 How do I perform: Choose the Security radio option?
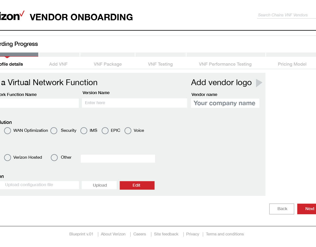[x=54, y=131]
